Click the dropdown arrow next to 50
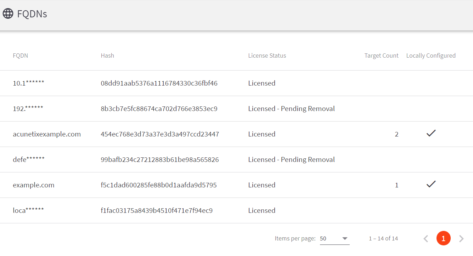 coord(345,239)
